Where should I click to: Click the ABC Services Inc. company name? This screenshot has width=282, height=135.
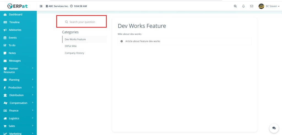tap(58, 6)
